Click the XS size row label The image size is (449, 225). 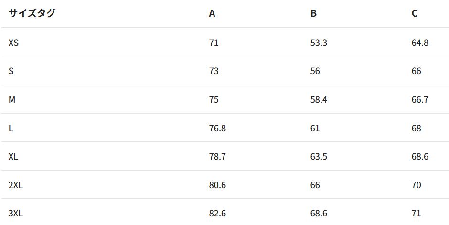coord(13,43)
